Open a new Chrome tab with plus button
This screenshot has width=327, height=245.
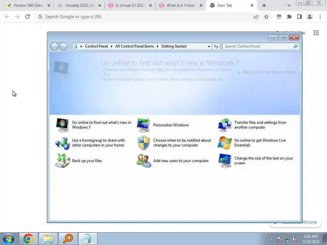[264, 6]
